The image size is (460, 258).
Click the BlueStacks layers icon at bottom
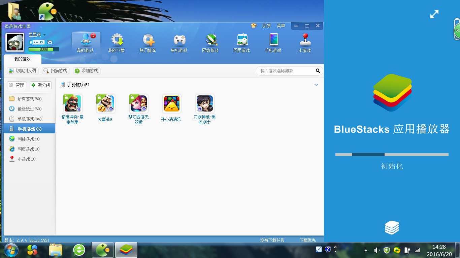tap(392, 227)
